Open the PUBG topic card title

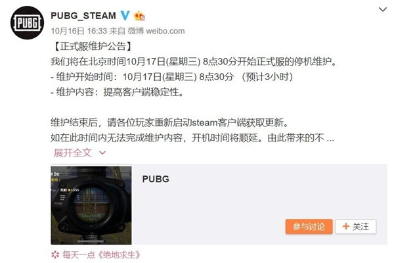coord(156,179)
